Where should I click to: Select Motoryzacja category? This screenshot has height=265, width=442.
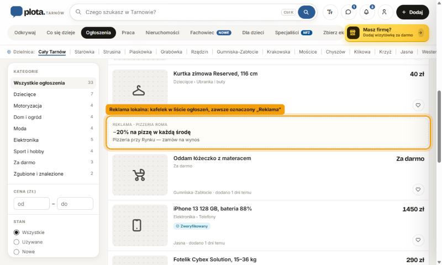coord(53,105)
